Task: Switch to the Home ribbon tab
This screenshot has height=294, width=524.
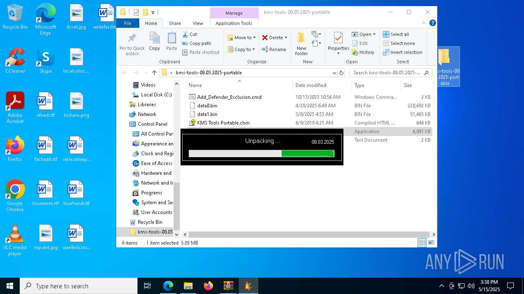Action: pos(151,23)
